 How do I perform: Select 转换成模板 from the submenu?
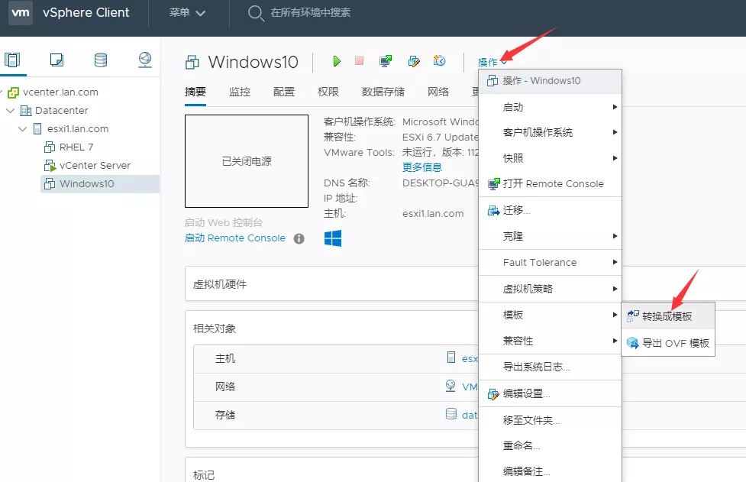667,316
